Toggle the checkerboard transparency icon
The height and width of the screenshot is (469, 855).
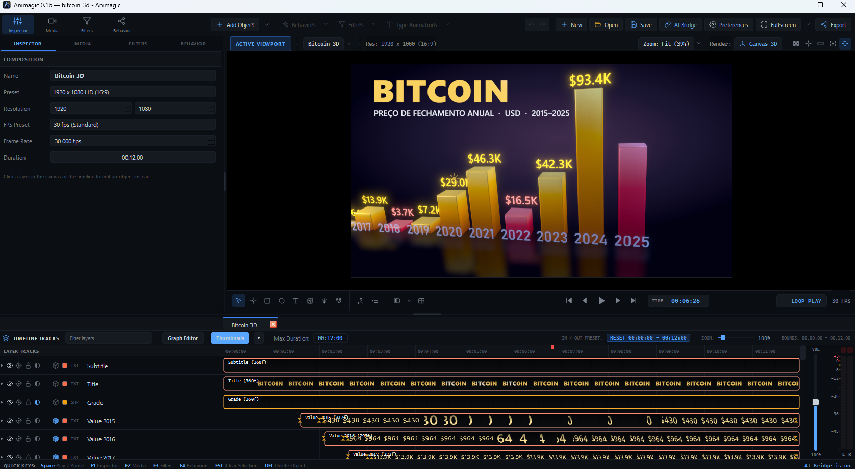[796, 44]
